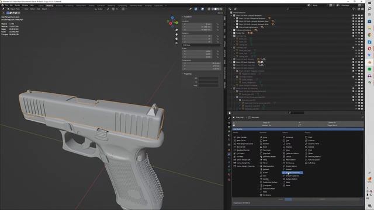The width and height of the screenshot is (374, 210).
Task: Click Windows Start icon on the taskbar
Action: pyautogui.click(x=369, y=2)
